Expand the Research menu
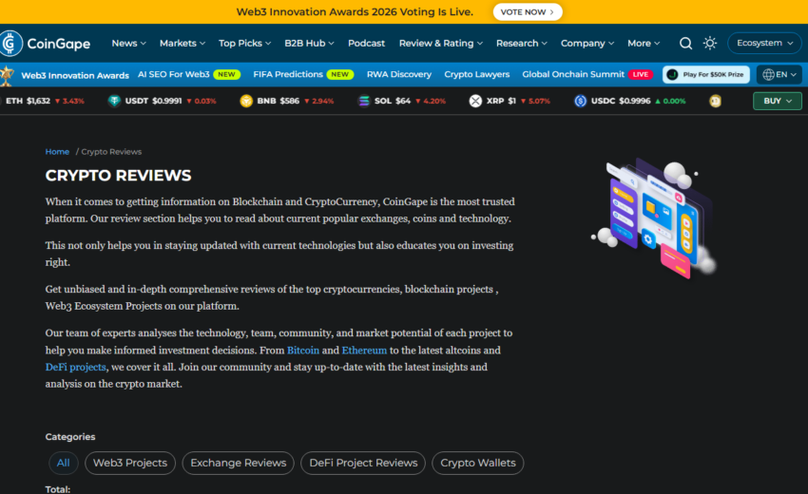The width and height of the screenshot is (808, 494). coord(522,44)
